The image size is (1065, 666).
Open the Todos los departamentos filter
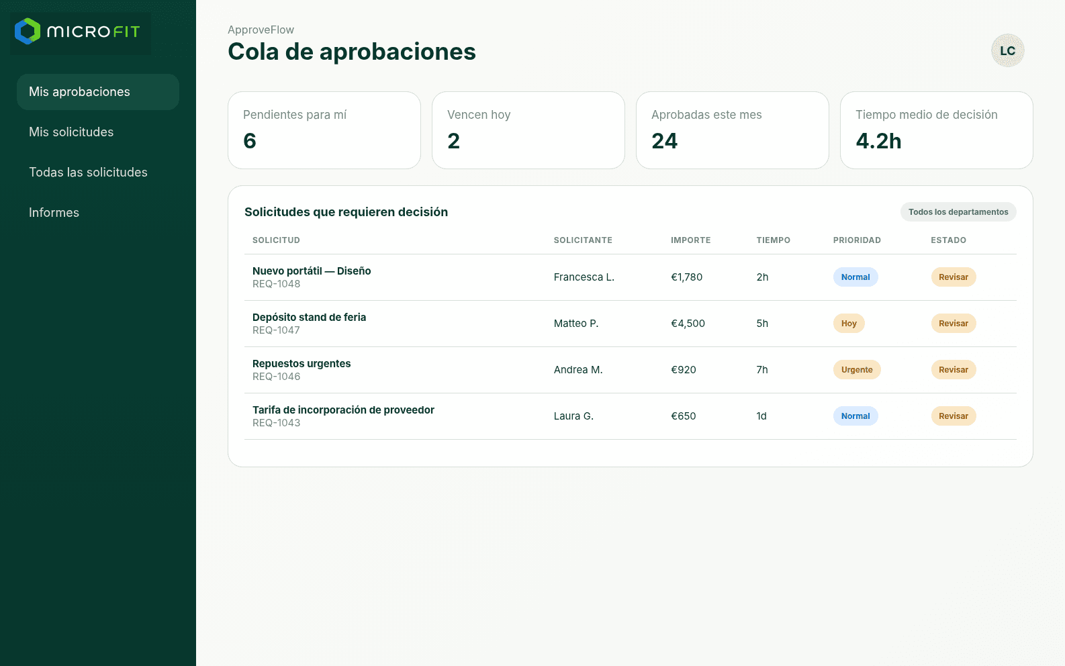click(x=958, y=212)
